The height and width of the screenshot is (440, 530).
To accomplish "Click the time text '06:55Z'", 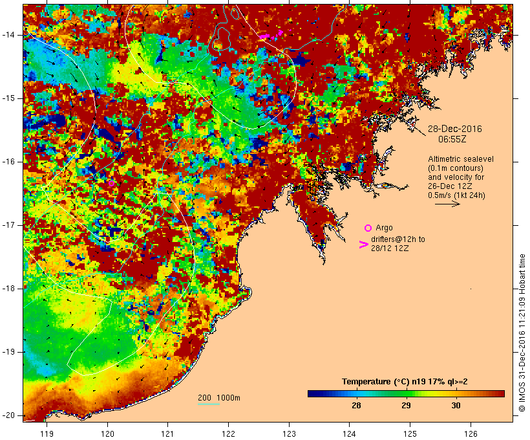I will [x=452, y=139].
